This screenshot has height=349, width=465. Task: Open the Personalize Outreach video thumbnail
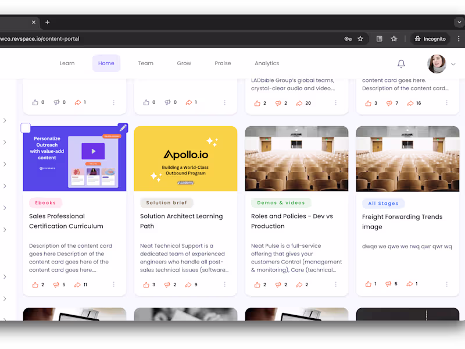coord(75,159)
